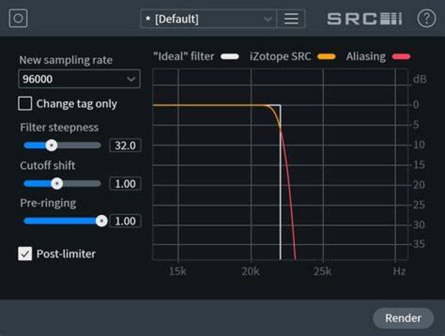Expand the New sampling rate combo box

pos(79,79)
